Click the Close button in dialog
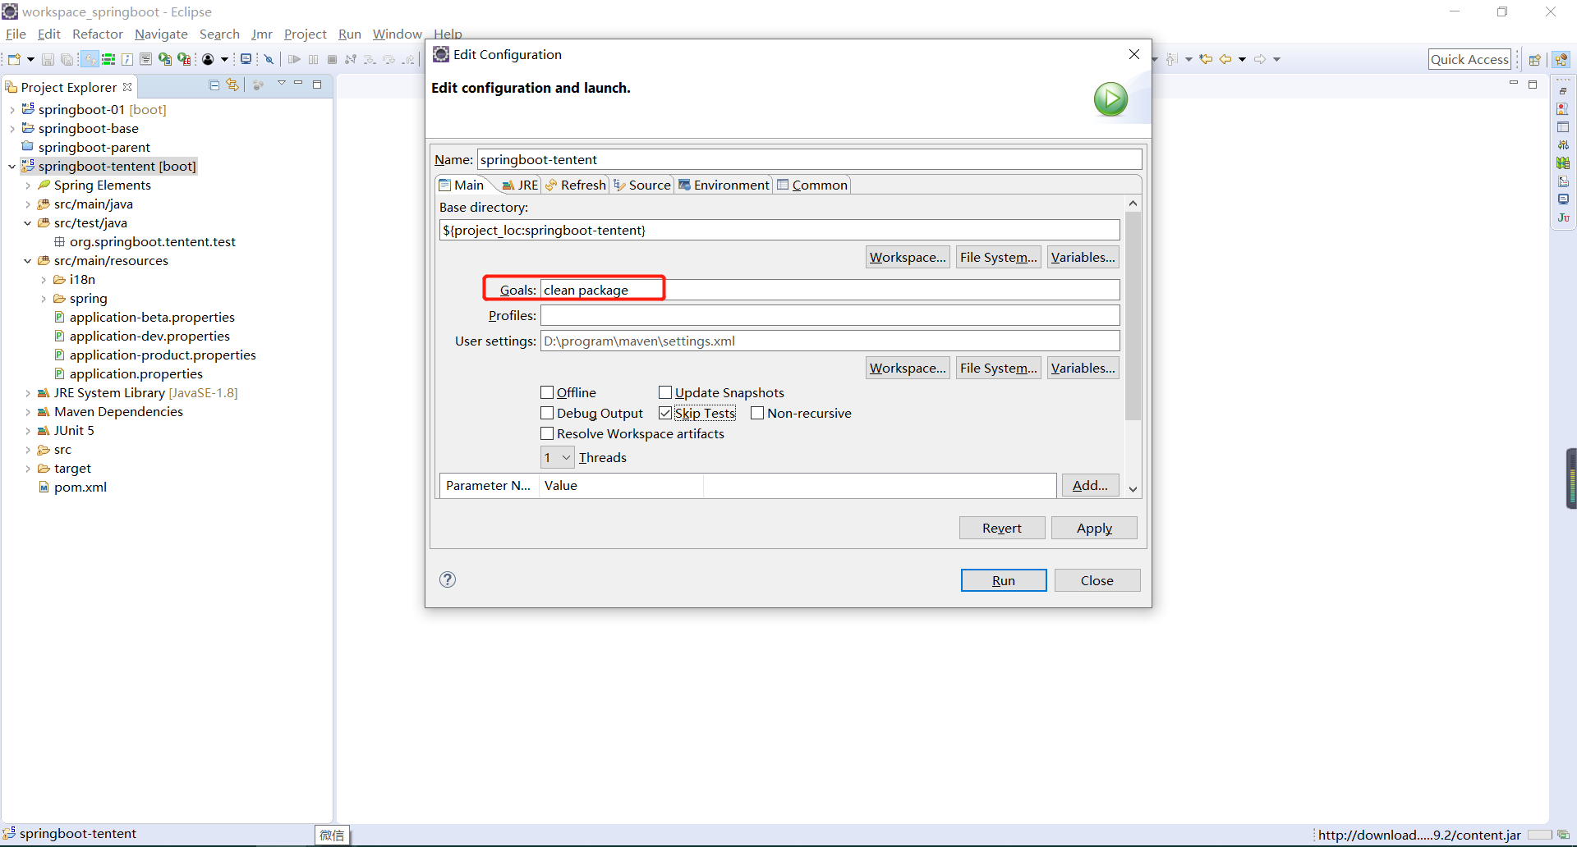The width and height of the screenshot is (1577, 847). click(1097, 580)
